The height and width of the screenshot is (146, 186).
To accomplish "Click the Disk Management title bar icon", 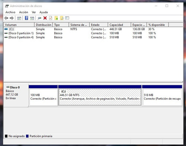I will coord(7,6).
